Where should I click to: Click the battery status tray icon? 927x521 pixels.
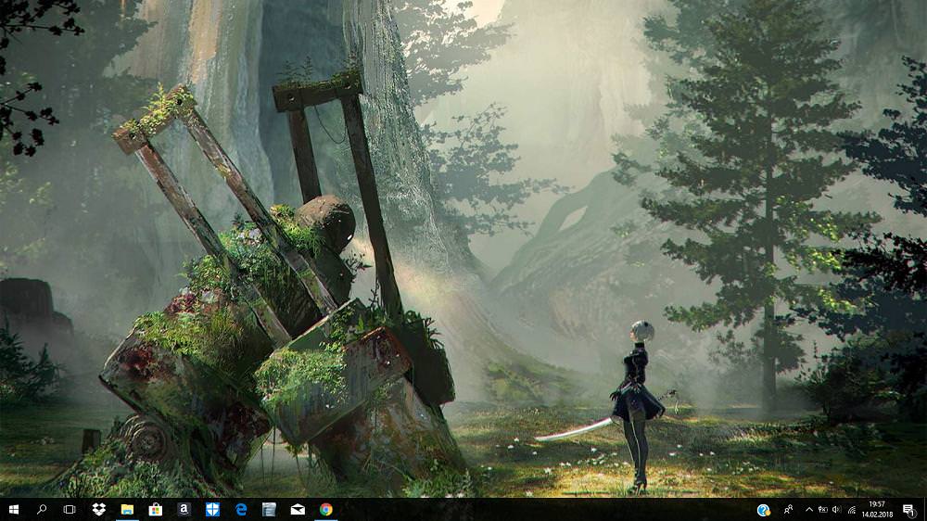(x=822, y=509)
